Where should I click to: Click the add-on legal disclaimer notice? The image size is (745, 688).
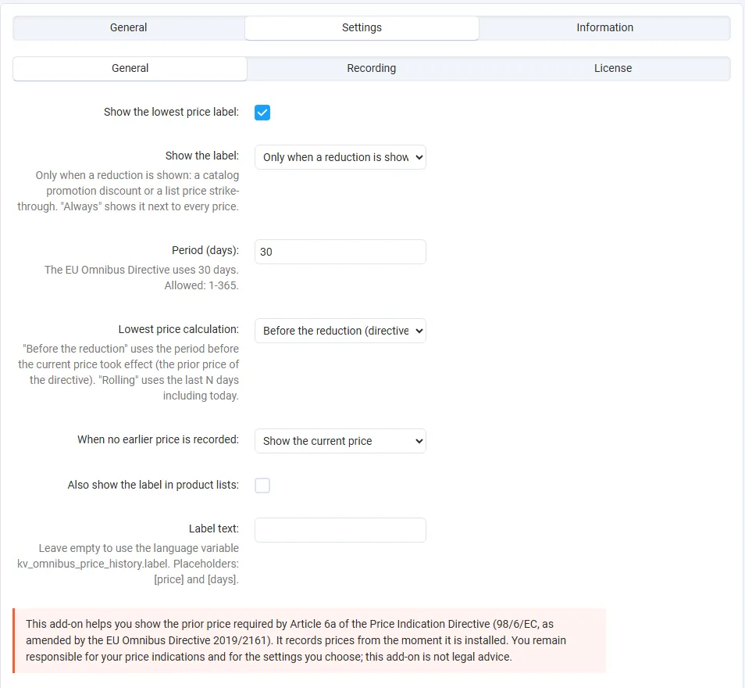point(309,640)
